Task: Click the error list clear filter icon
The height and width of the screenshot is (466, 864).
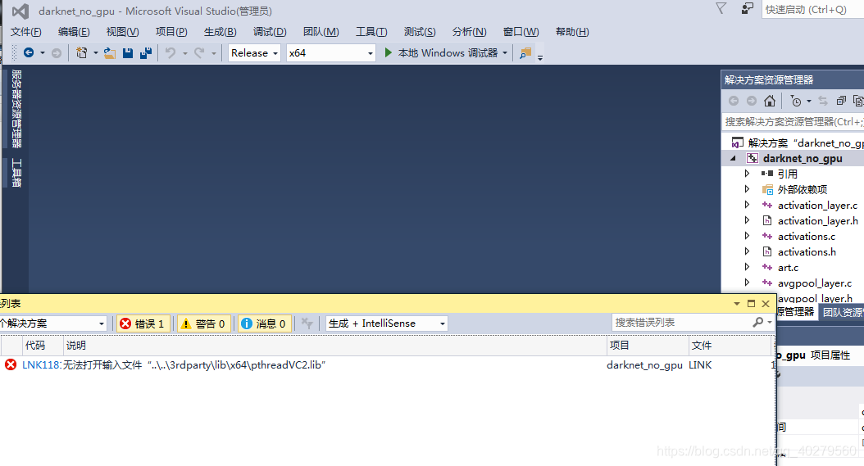Action: [x=307, y=323]
